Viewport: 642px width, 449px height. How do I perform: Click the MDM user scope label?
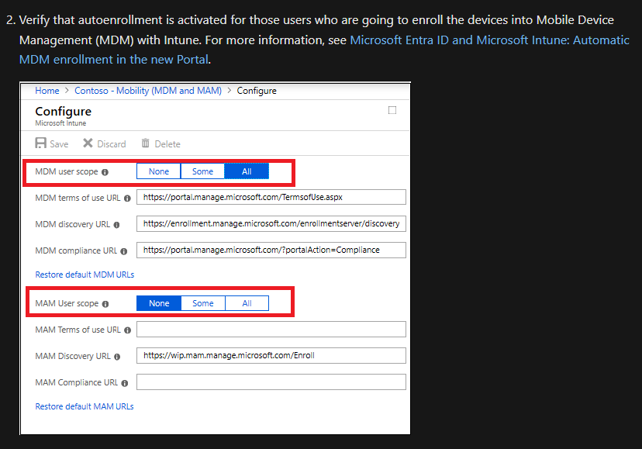coord(67,171)
